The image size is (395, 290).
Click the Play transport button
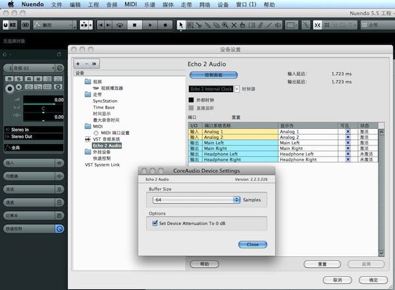[150, 25]
